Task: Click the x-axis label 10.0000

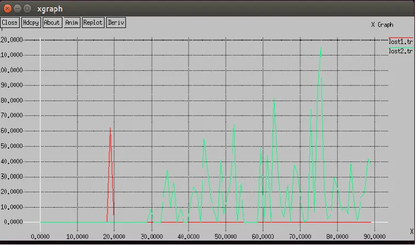Action: click(77, 237)
